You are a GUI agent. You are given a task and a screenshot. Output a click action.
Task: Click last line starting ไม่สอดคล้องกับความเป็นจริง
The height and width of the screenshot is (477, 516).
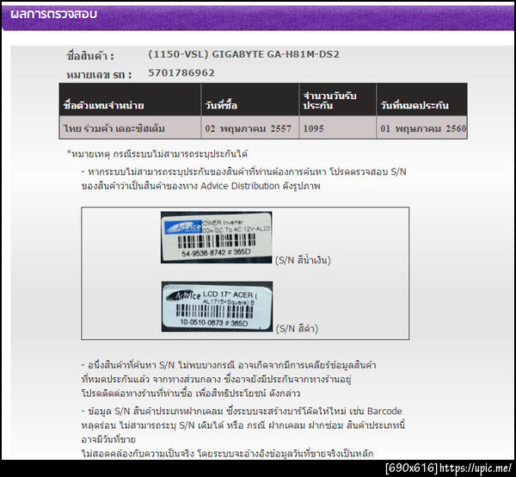[x=227, y=454]
